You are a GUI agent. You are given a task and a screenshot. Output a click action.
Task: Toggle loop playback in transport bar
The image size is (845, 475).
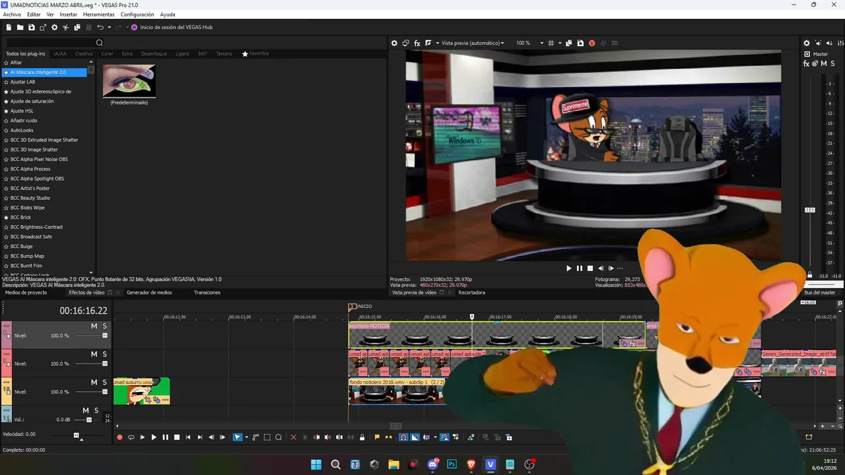coord(131,437)
